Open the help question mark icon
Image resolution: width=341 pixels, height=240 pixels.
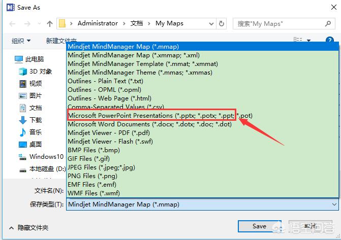(330, 40)
